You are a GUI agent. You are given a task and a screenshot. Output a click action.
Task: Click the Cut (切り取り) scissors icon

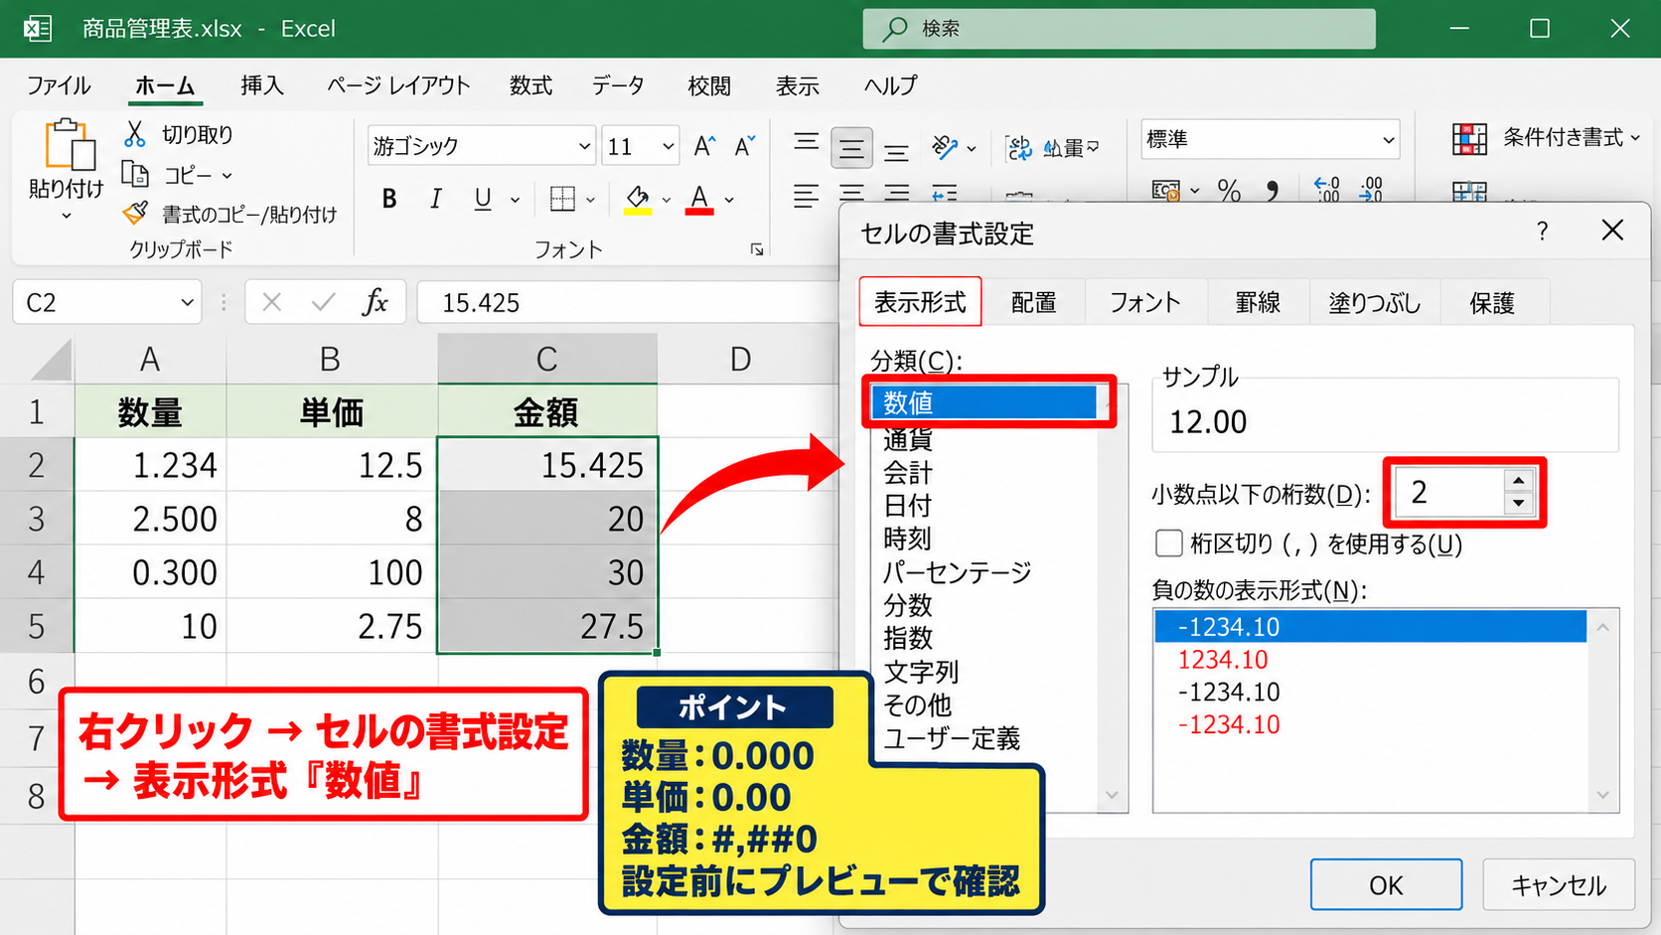coord(135,133)
